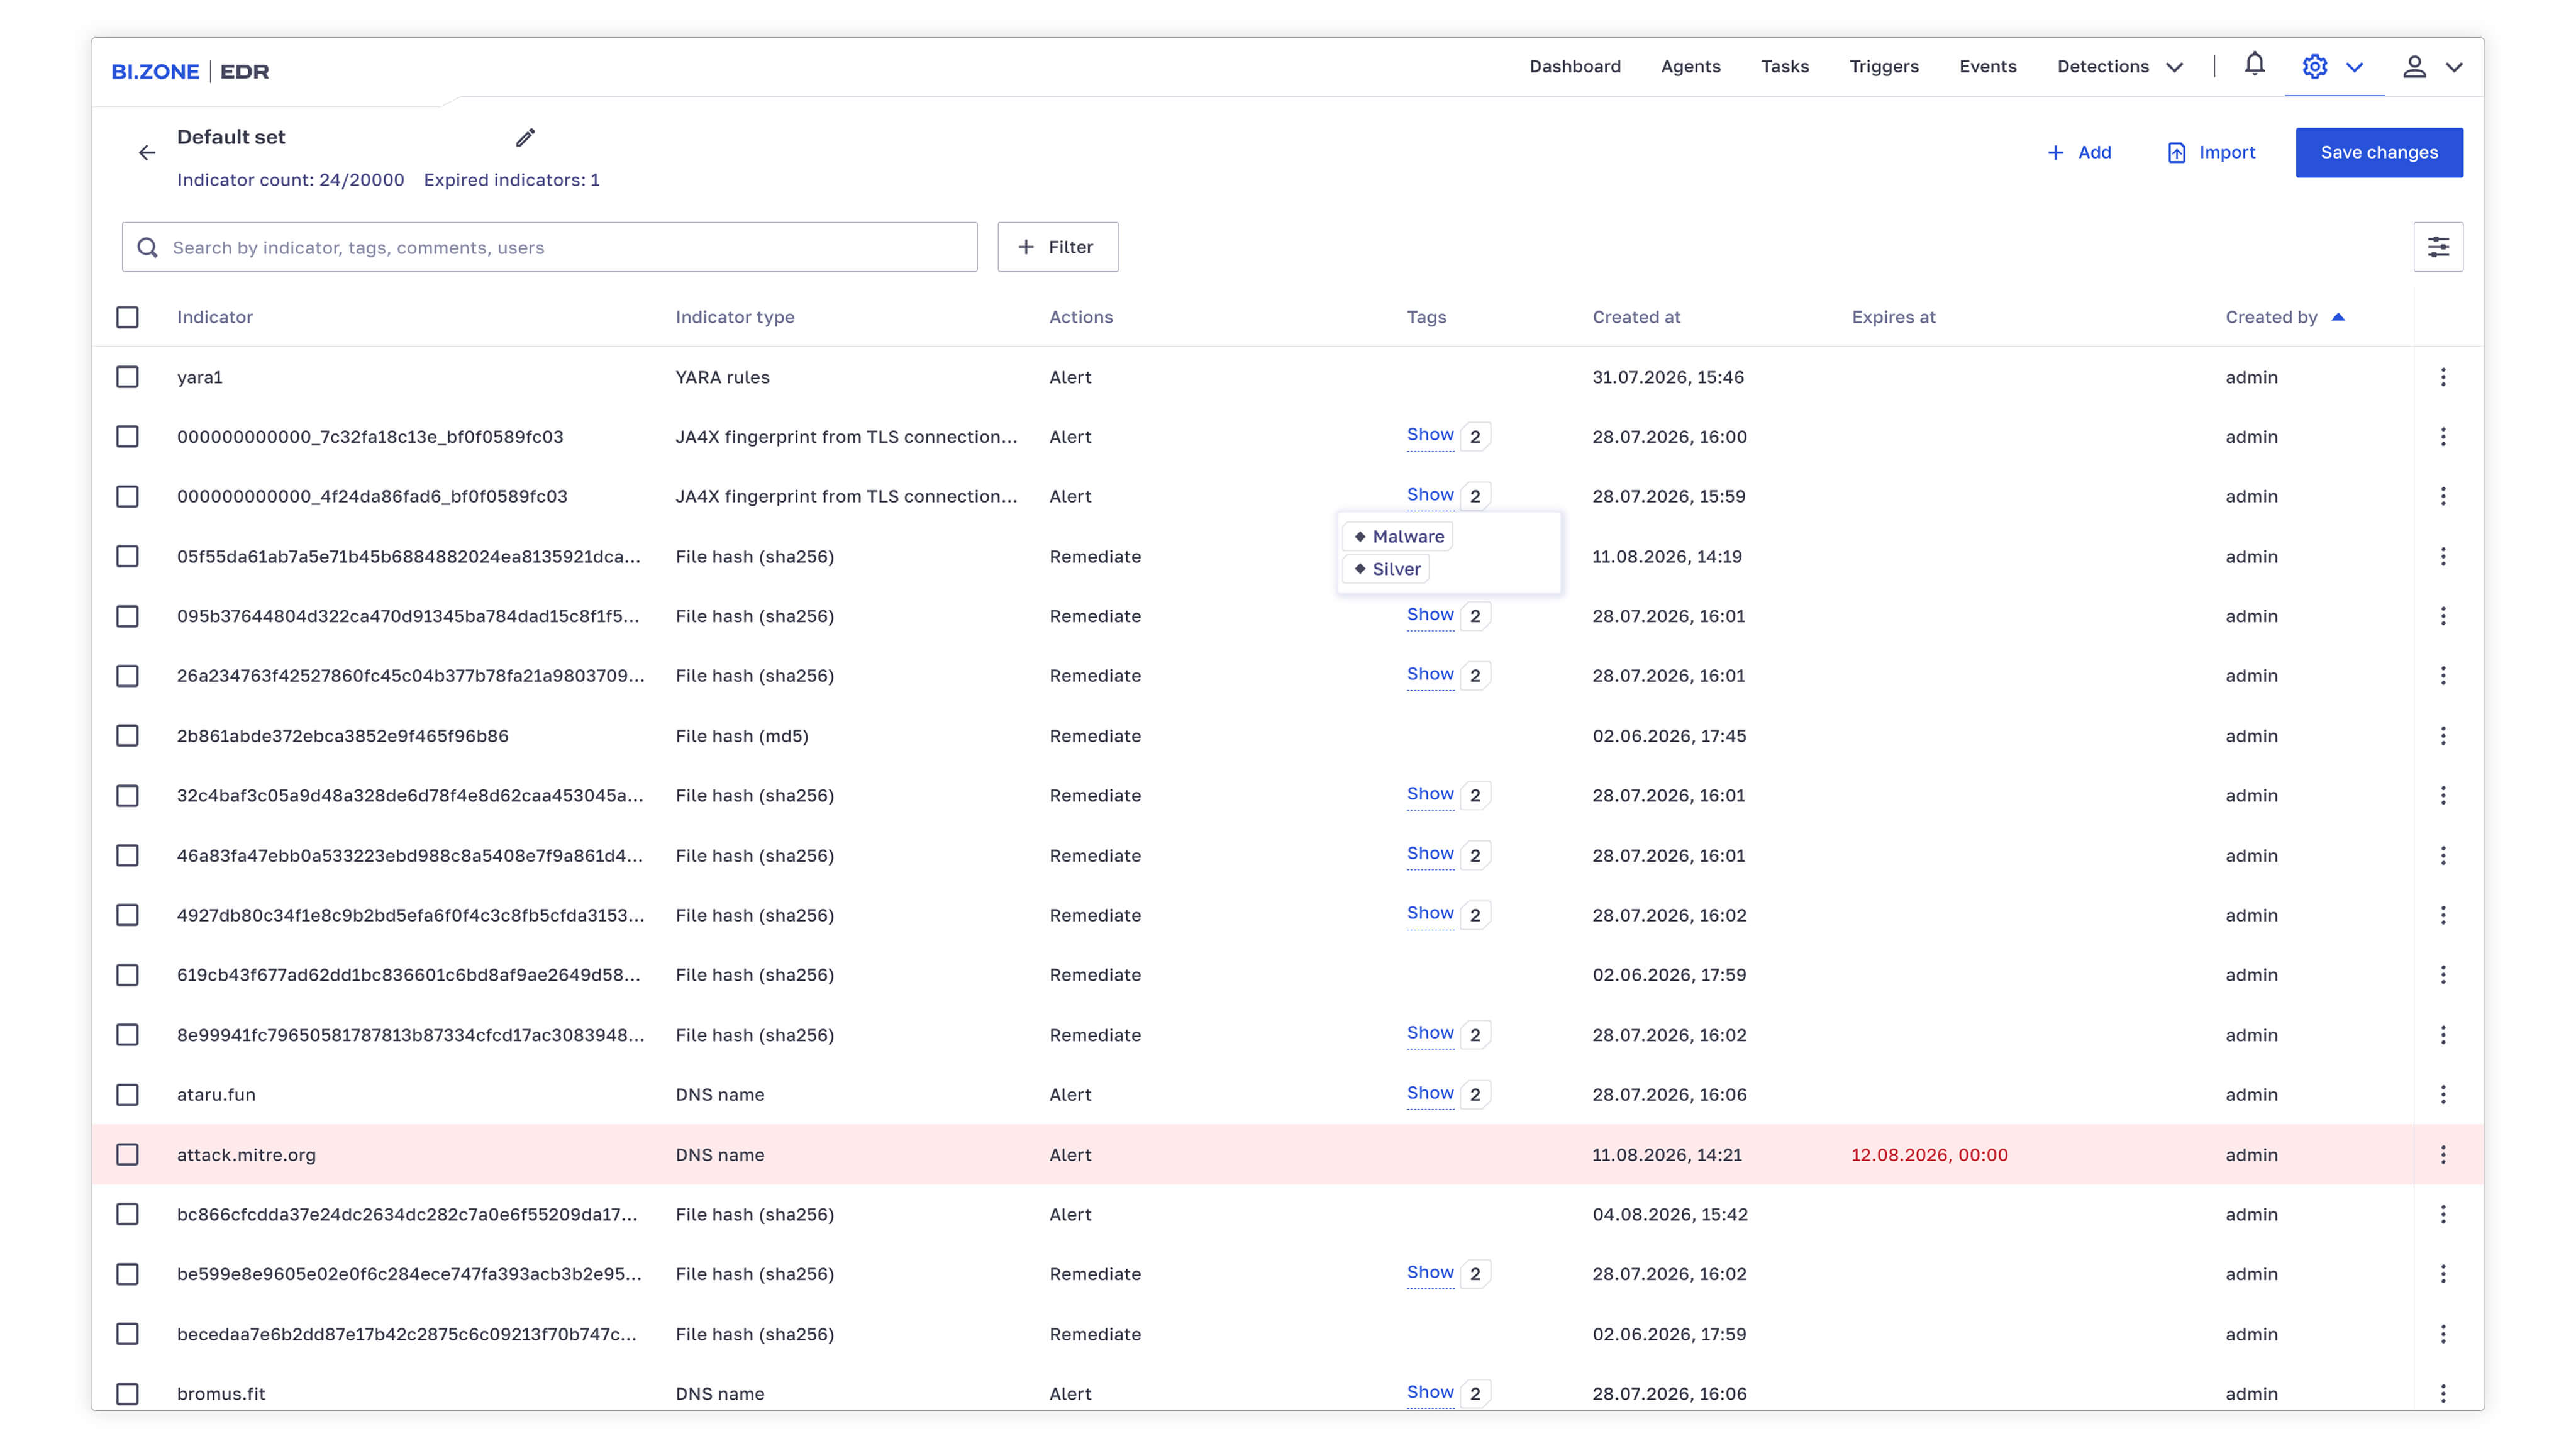The height and width of the screenshot is (1448, 2576).
Task: Open the user profile icon
Action: coord(2414,67)
